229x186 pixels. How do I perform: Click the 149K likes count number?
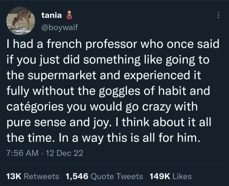[x=160, y=176]
